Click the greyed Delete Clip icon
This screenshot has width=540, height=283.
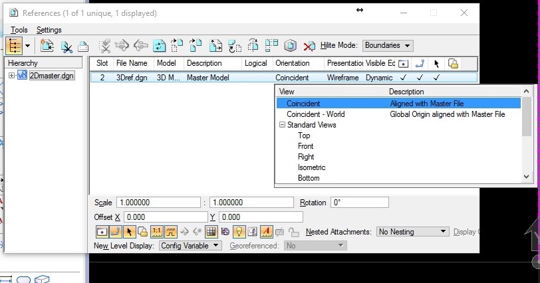(x=104, y=46)
